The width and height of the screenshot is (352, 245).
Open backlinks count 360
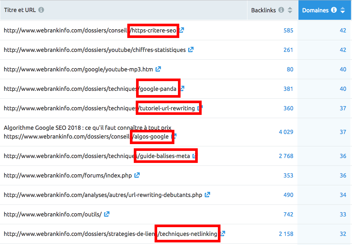(x=288, y=108)
